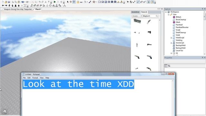Select the Move crosshair tool
This screenshot has height=116, width=206.
tap(71, 2)
